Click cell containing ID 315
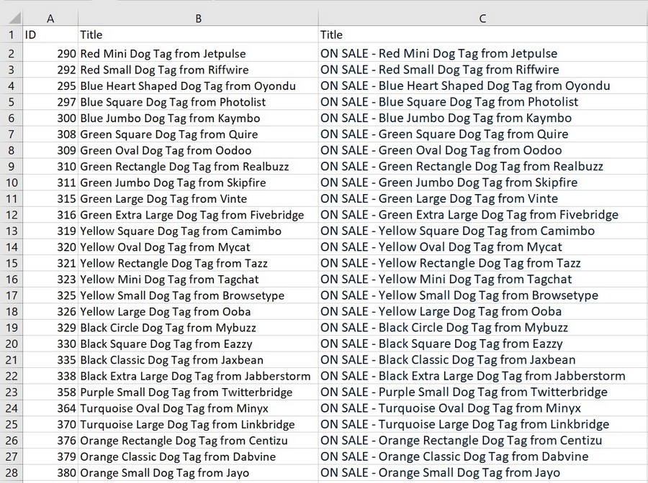 point(50,198)
